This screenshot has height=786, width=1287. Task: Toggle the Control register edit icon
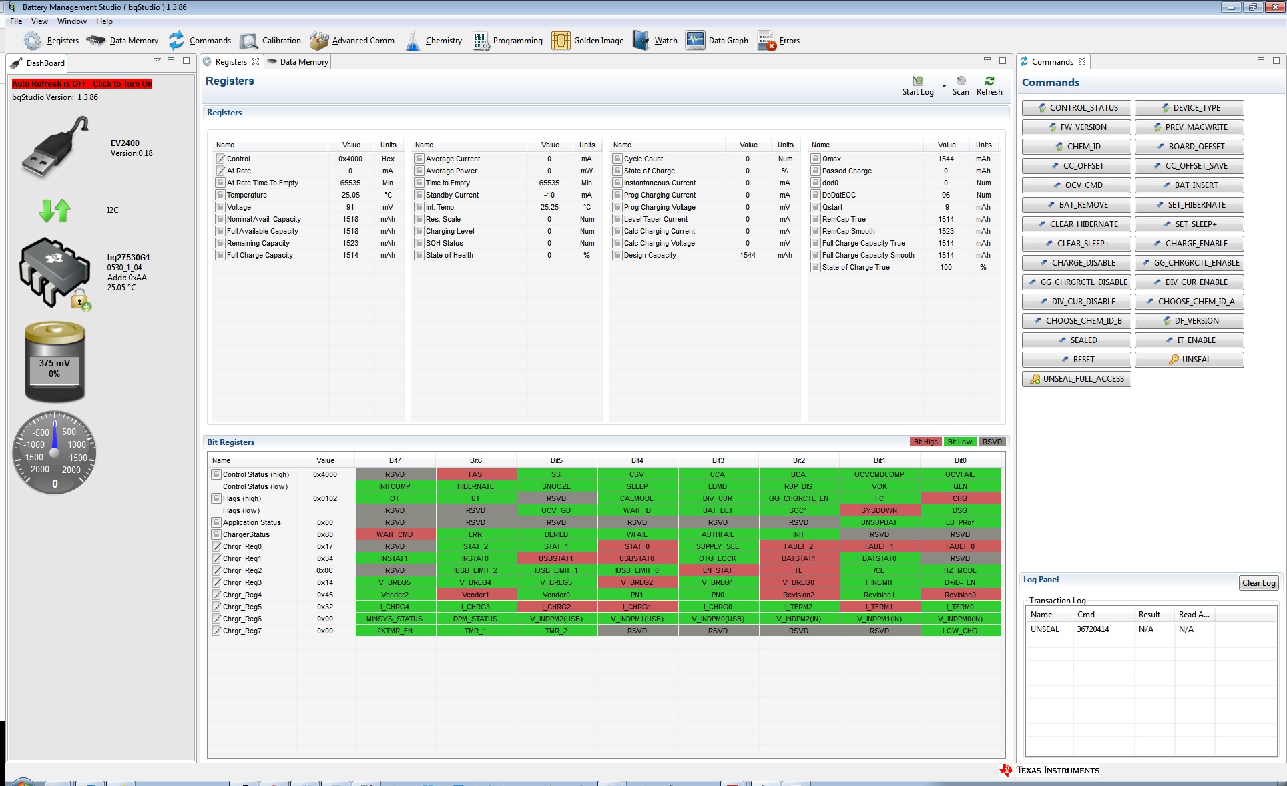click(x=220, y=159)
